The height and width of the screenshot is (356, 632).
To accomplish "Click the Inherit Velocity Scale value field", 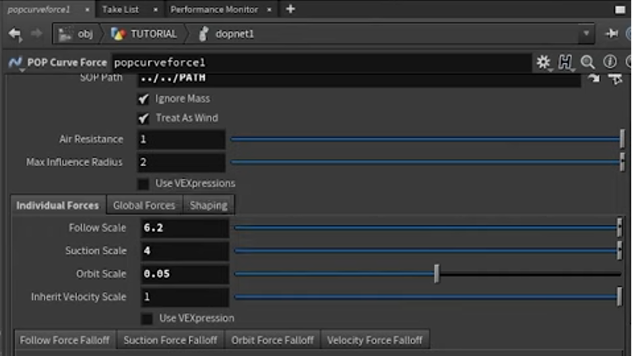I will (x=185, y=297).
